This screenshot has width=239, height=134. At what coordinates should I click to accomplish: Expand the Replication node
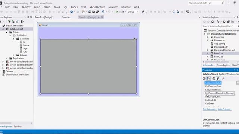click(7, 58)
